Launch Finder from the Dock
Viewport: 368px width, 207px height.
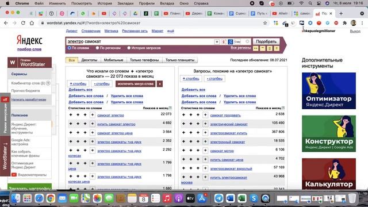[x=16, y=198]
